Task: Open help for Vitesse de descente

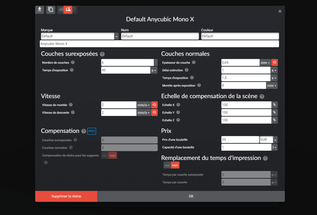Action: [73, 112]
